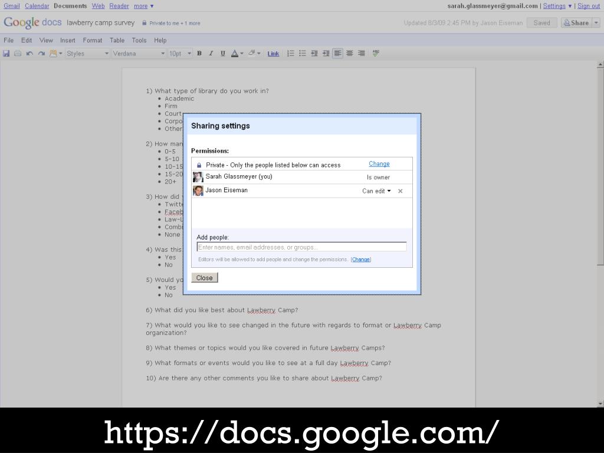Viewport: 604px width, 453px height.
Task: Click the scrollbar down arrow
Action: (600, 403)
